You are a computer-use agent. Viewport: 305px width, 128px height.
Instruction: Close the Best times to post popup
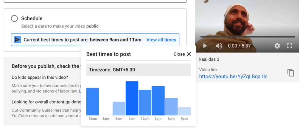(182, 54)
